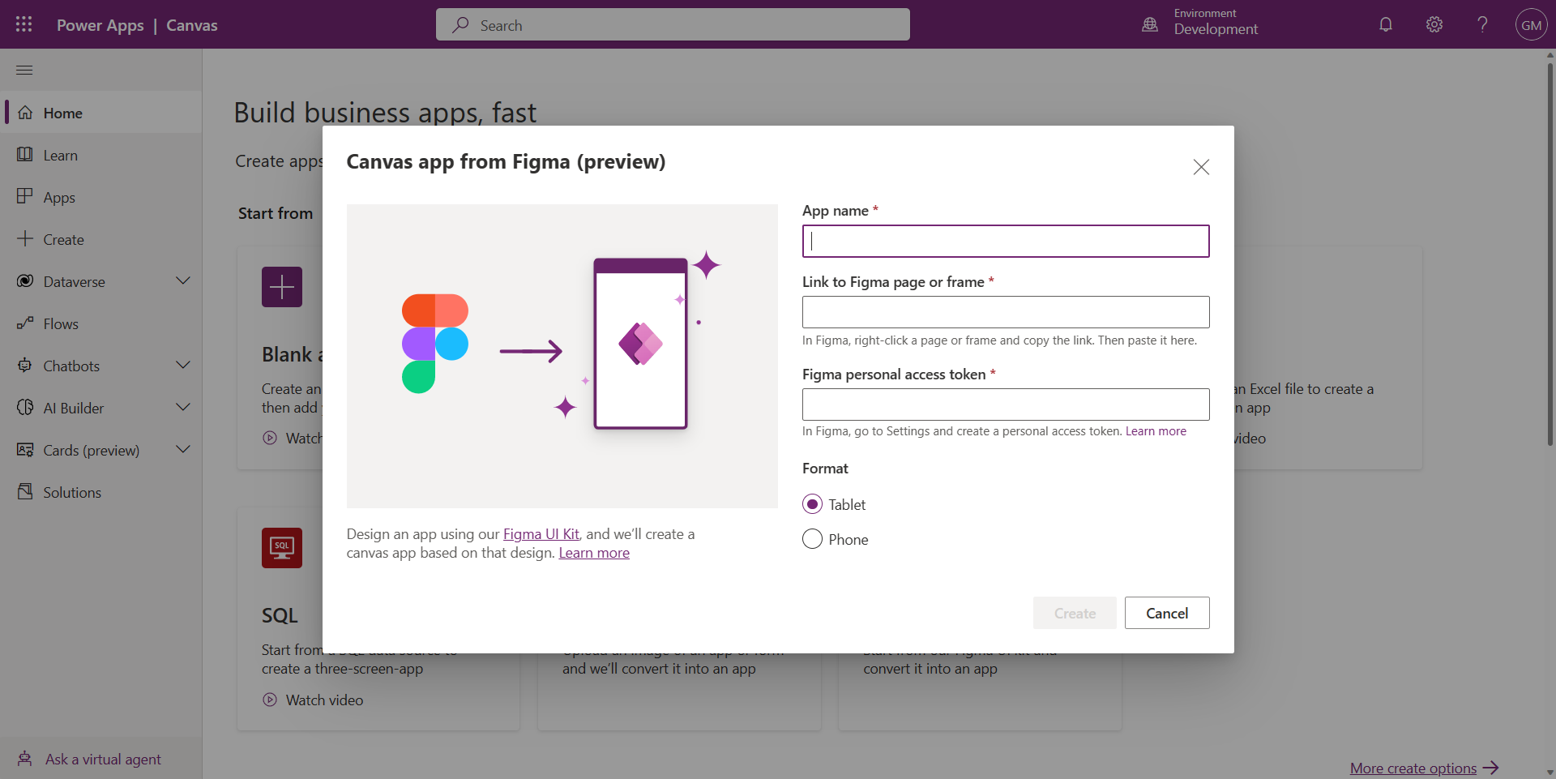Click the Solutions icon
The width and height of the screenshot is (1556, 779).
point(25,491)
